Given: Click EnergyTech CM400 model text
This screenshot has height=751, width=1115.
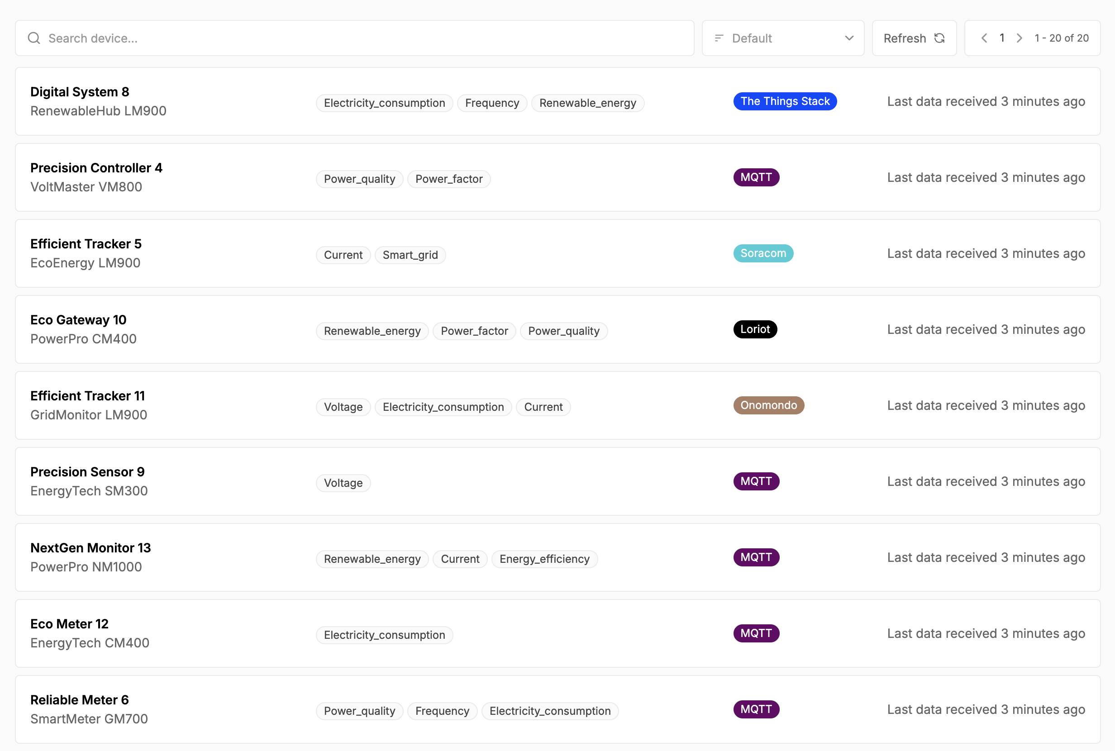Looking at the screenshot, I should [90, 643].
